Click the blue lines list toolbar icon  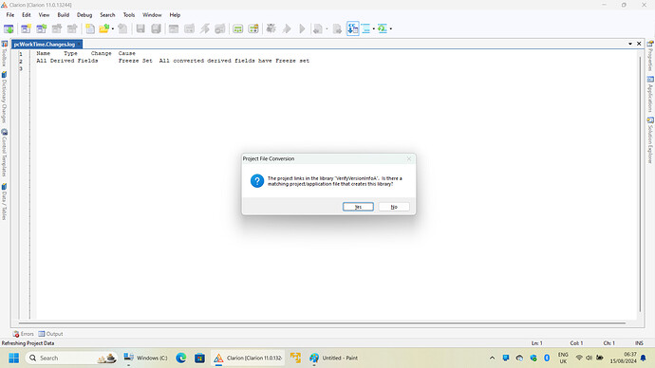pyautogui.click(x=365, y=28)
